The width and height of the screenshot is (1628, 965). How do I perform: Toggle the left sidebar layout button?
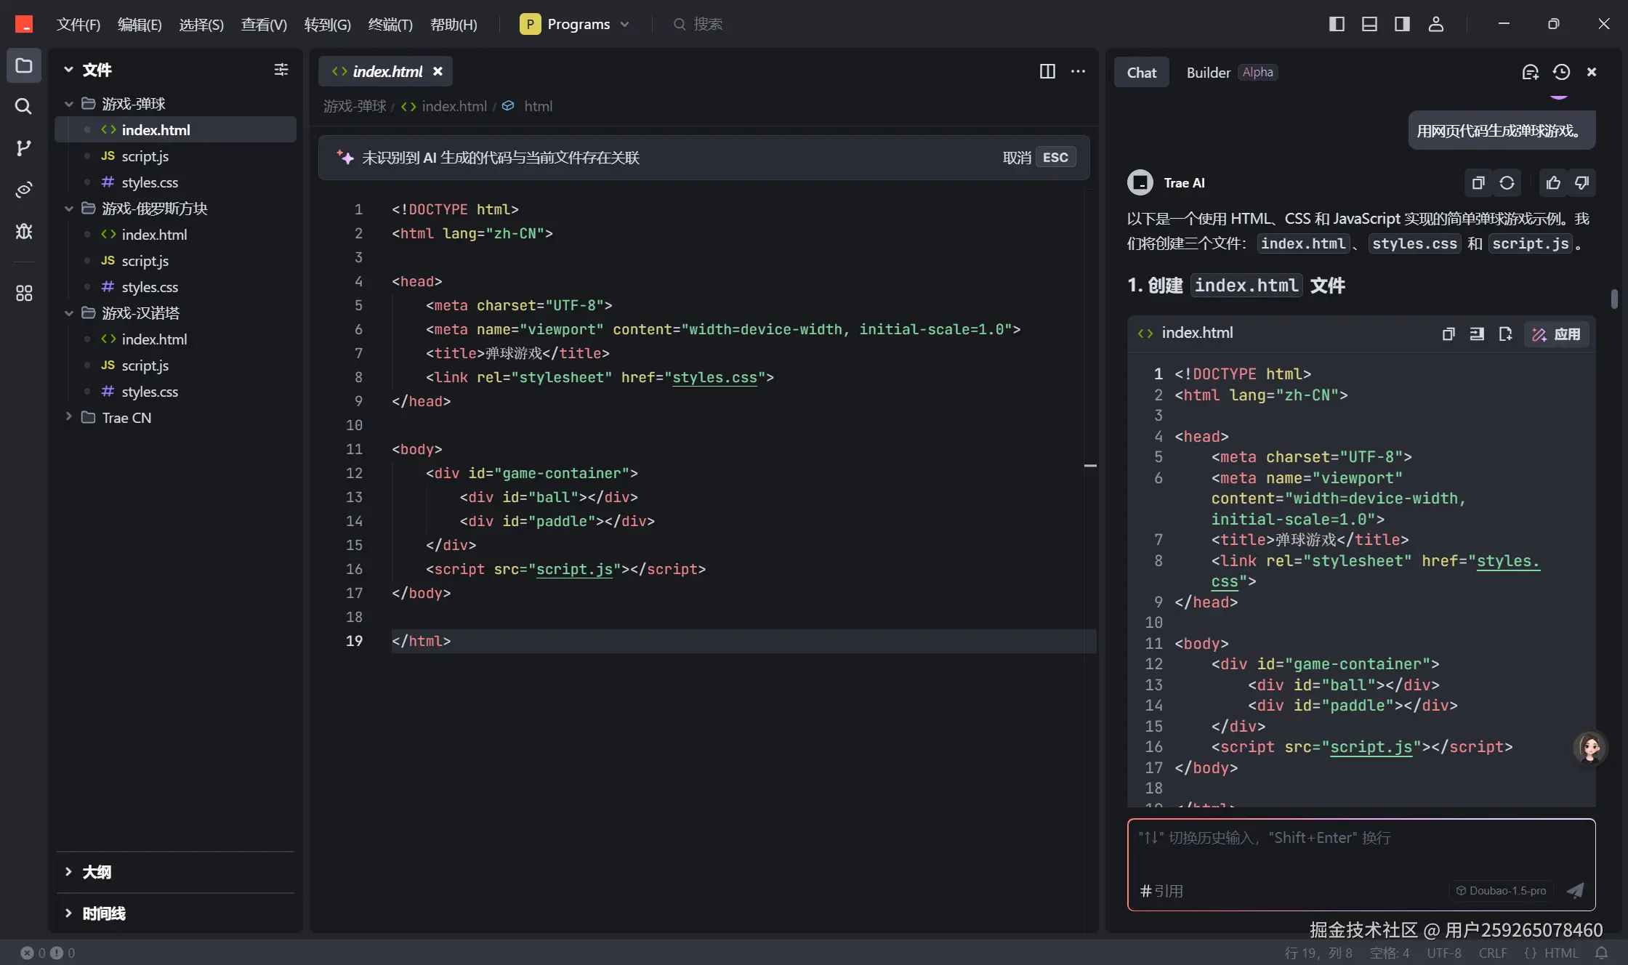[1337, 24]
